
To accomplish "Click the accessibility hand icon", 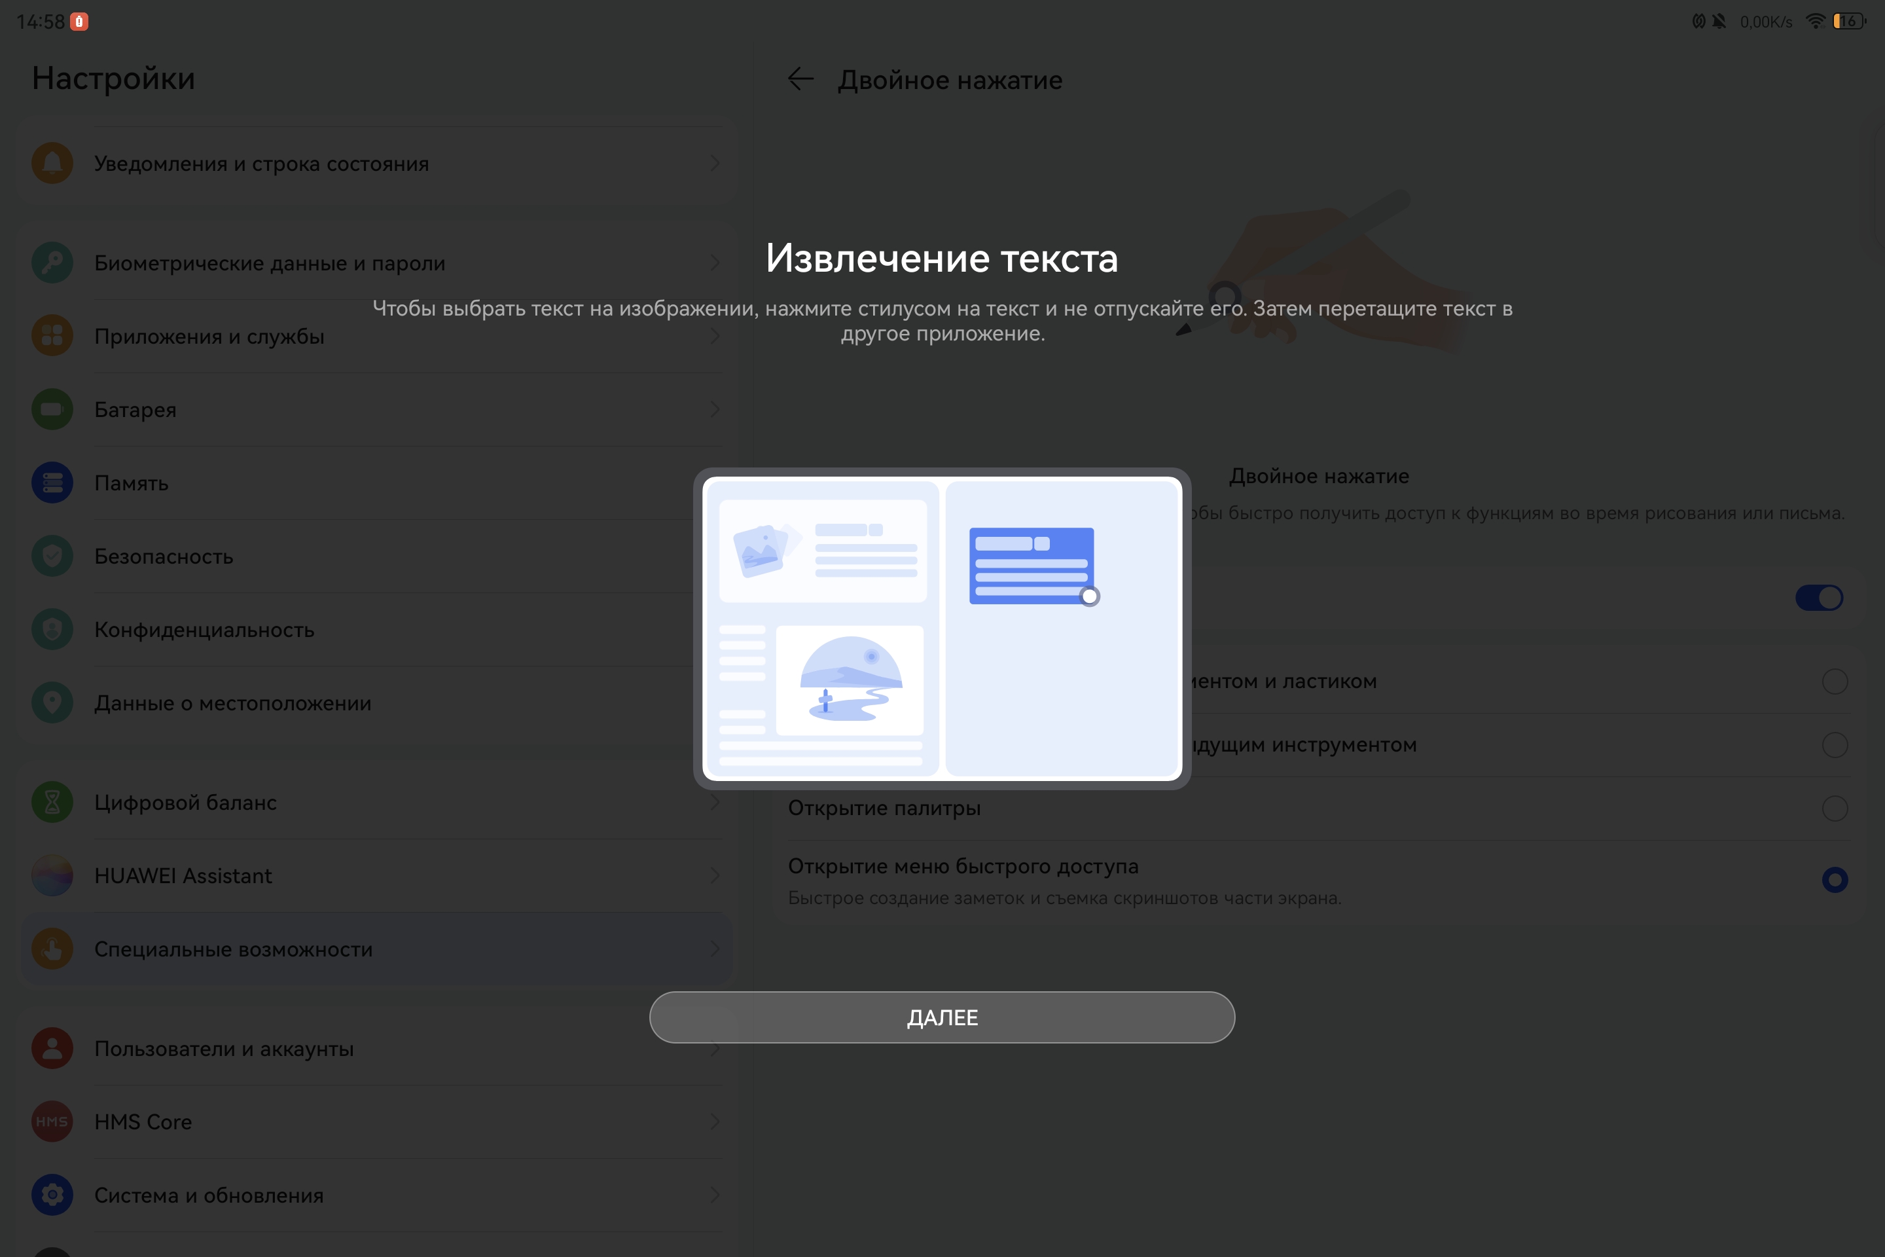I will pos(52,949).
